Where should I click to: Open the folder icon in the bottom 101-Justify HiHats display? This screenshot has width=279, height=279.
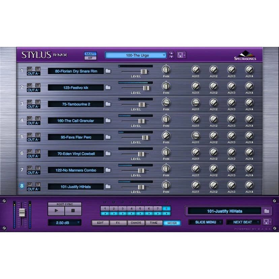point(267,211)
